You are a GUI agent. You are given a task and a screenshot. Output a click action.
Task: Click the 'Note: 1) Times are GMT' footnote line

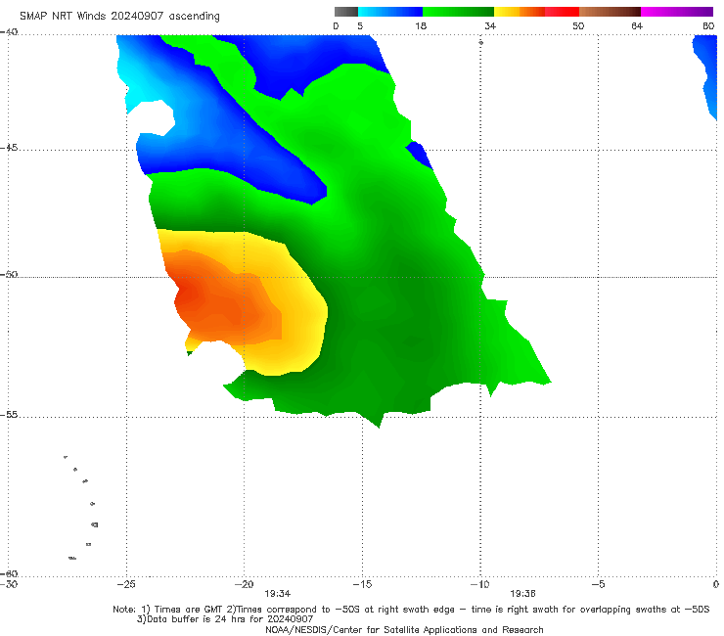click(411, 610)
